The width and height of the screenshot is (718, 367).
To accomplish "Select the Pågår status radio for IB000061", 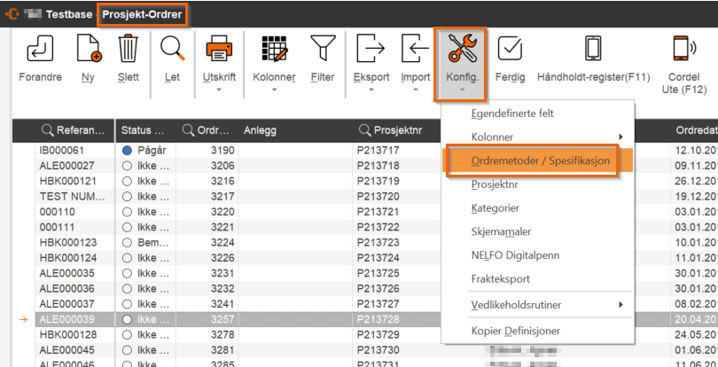I will click(x=127, y=151).
